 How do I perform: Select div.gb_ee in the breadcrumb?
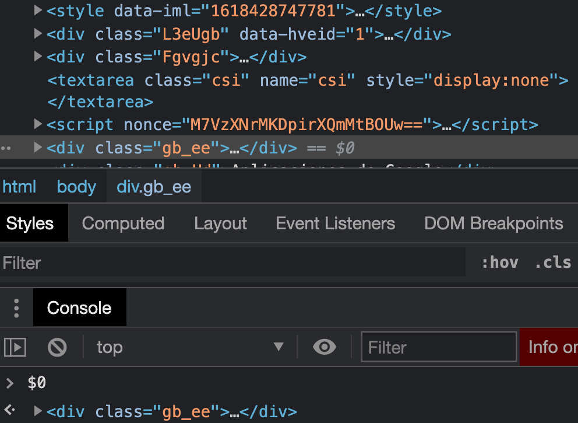154,187
